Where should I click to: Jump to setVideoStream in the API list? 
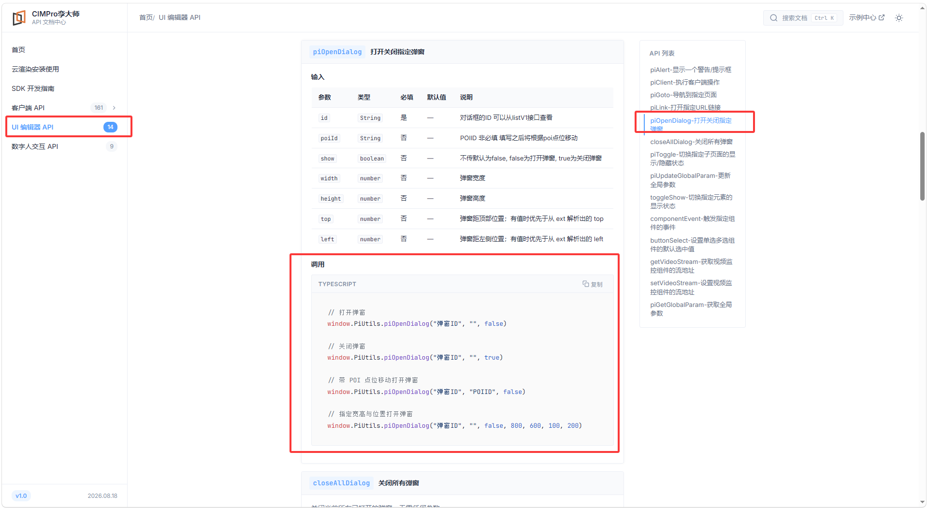(691, 287)
